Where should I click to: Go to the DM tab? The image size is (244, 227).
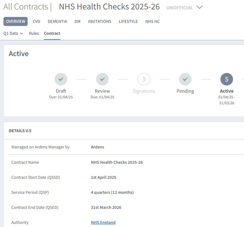tap(78, 21)
